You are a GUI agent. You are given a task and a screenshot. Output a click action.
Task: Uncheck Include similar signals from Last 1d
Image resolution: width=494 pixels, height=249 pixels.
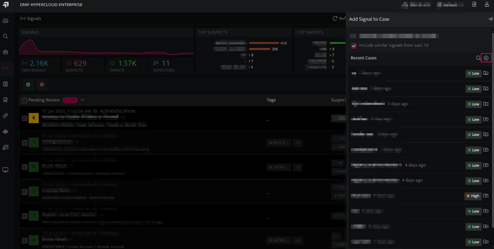click(x=354, y=46)
